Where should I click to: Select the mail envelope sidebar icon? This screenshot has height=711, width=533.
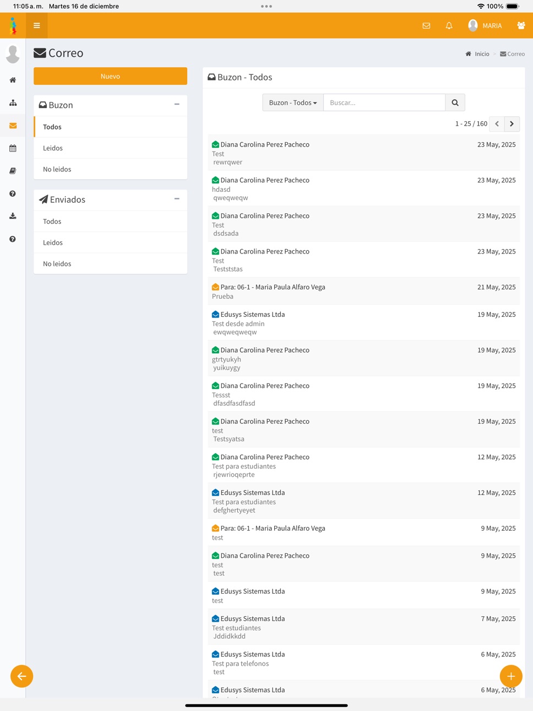pos(13,126)
